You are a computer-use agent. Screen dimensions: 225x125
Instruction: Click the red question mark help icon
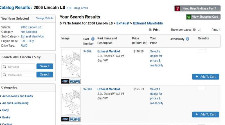coord(177,8)
